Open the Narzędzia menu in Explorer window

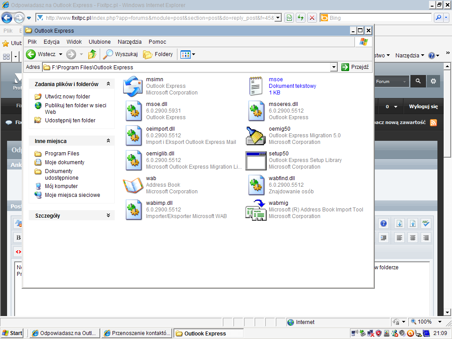click(130, 42)
